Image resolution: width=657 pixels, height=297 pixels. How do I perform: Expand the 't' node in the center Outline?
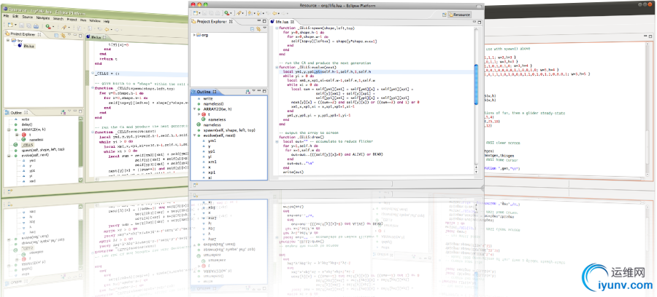(x=199, y=114)
